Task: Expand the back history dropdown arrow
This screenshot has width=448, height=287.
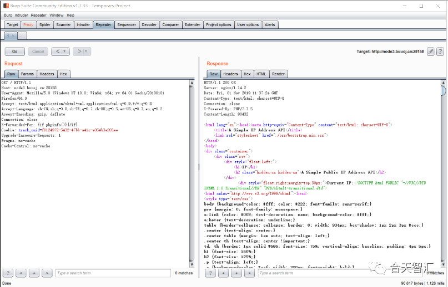Action: (64, 52)
